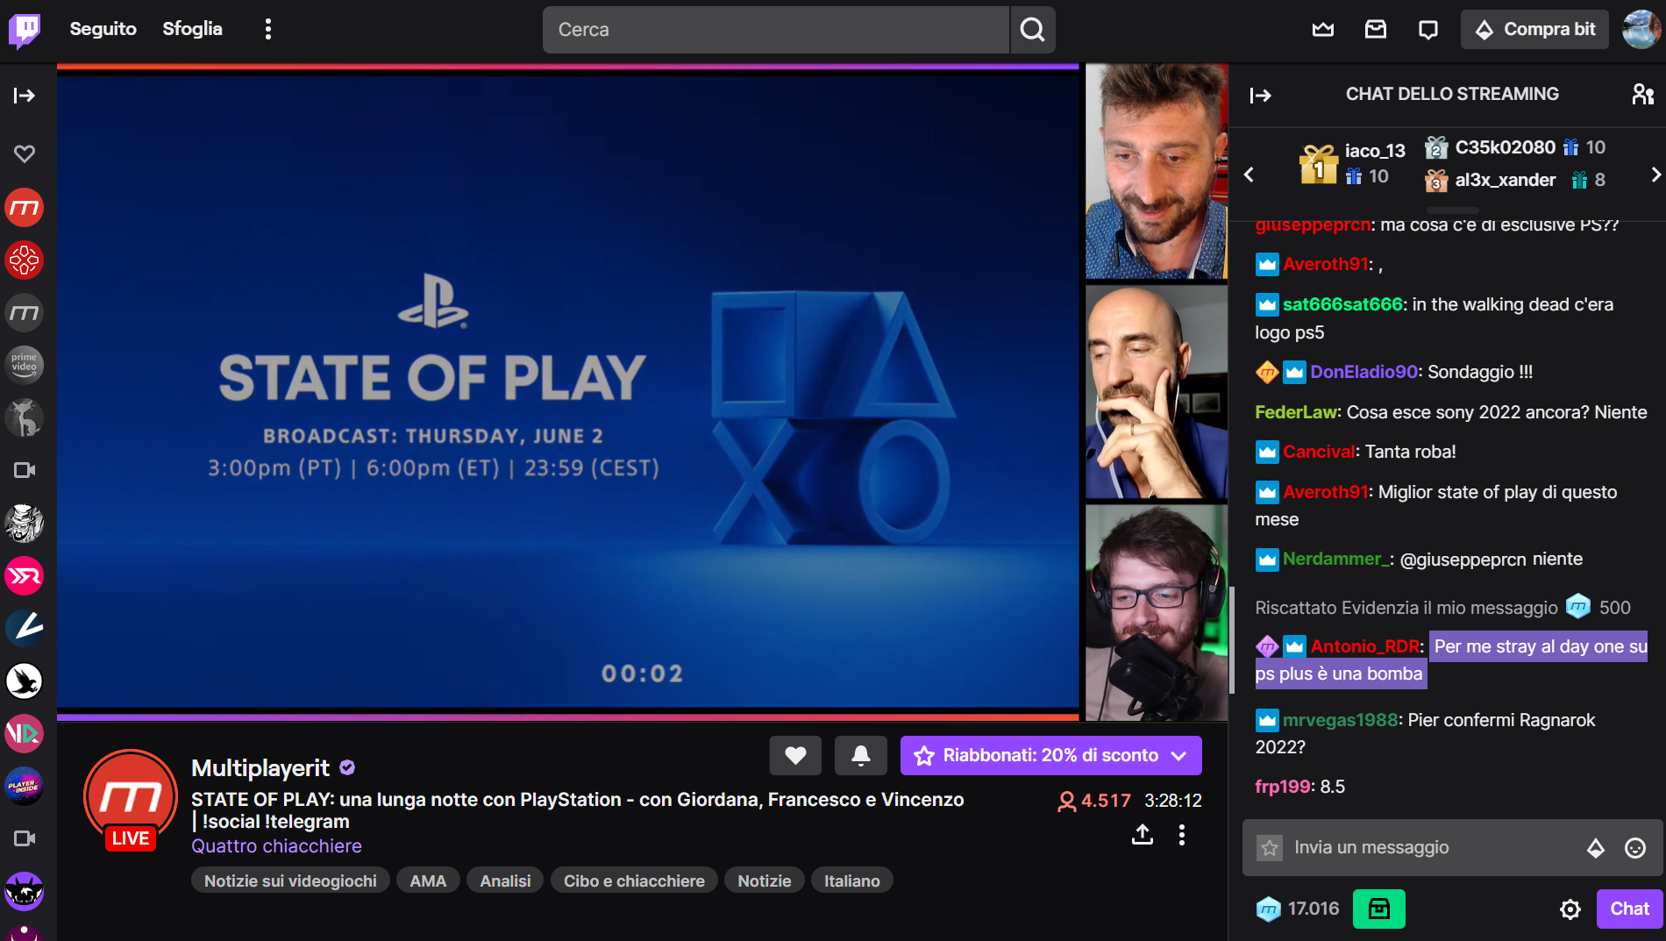This screenshot has height=941, width=1666.
Task: Show previous gift leaderboard page
Action: pyautogui.click(x=1249, y=175)
